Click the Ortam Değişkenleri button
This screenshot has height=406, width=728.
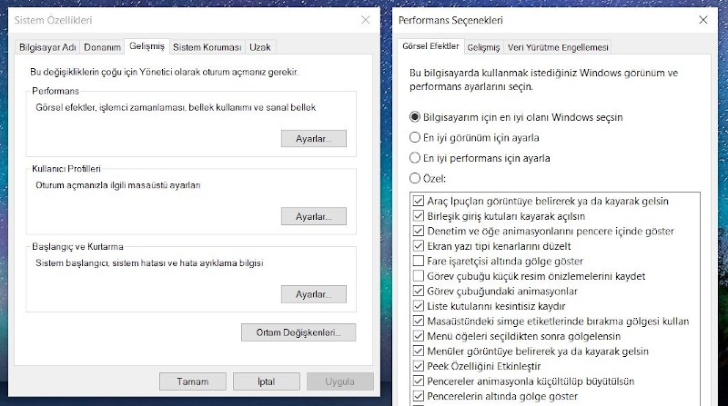tap(298, 332)
